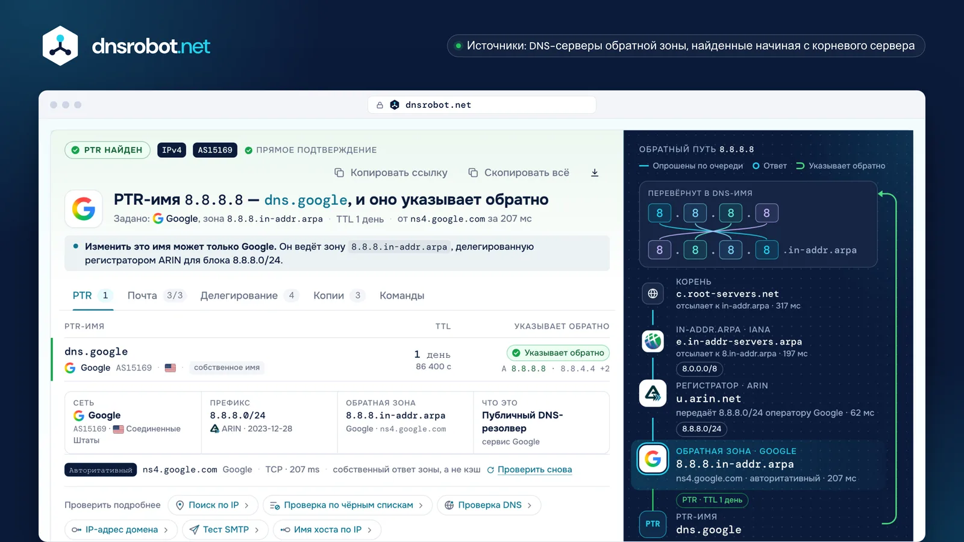Open Имя хоста по IP tool
964x542 pixels.
tap(327, 530)
